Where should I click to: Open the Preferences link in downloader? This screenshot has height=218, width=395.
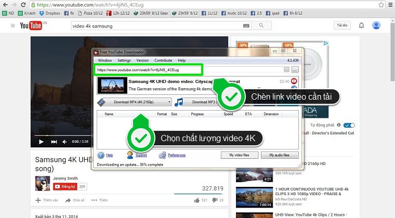(x=176, y=155)
